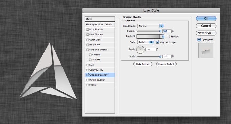Click the Scale value field
Screen dimensions: 231x124
167,56
